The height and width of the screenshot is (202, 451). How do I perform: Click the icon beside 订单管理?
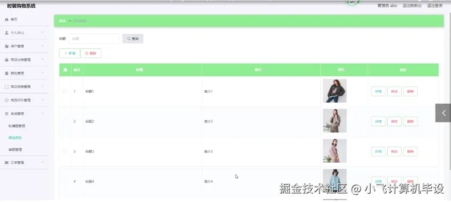[6, 163]
